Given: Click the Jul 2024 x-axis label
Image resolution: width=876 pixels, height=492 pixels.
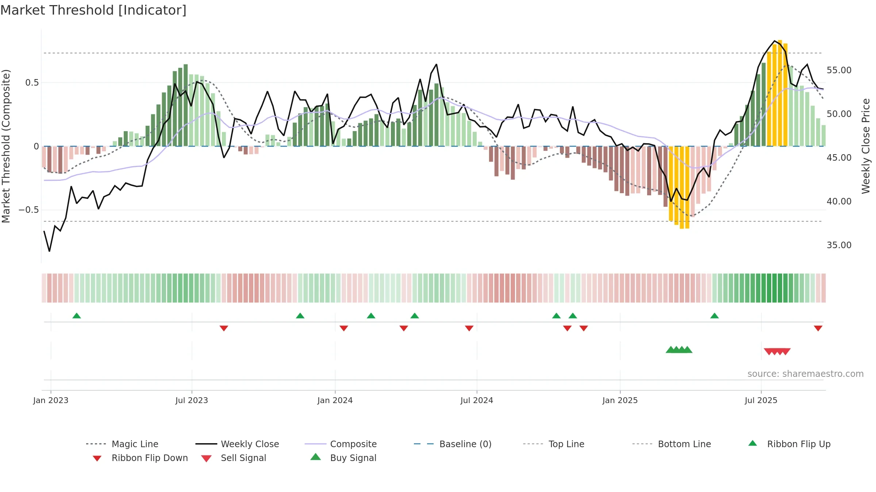Looking at the screenshot, I should tap(477, 401).
